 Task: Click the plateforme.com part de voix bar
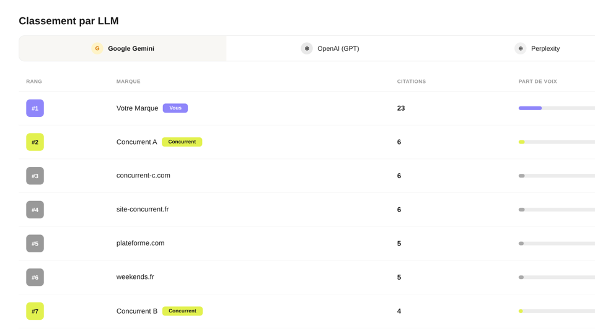click(557, 244)
